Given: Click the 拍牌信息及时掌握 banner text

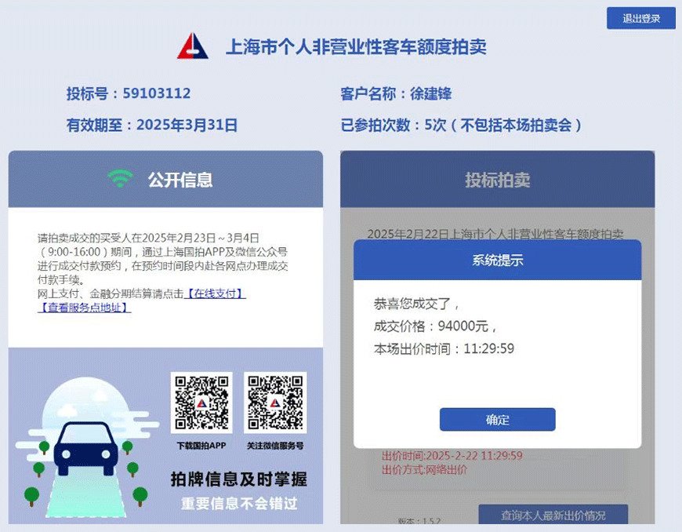Looking at the screenshot, I should pos(239,479).
